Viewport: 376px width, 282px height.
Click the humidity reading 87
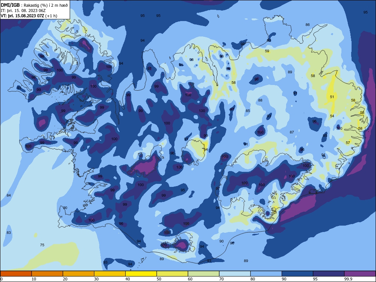click(x=292, y=132)
